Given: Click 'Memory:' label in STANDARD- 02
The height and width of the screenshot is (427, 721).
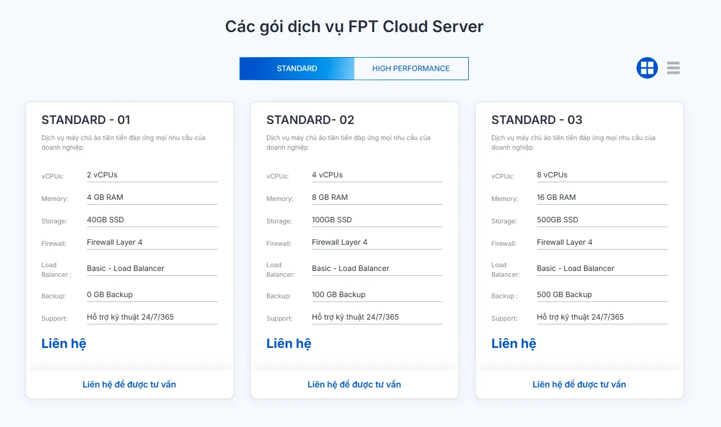Looking at the screenshot, I should [x=280, y=199].
